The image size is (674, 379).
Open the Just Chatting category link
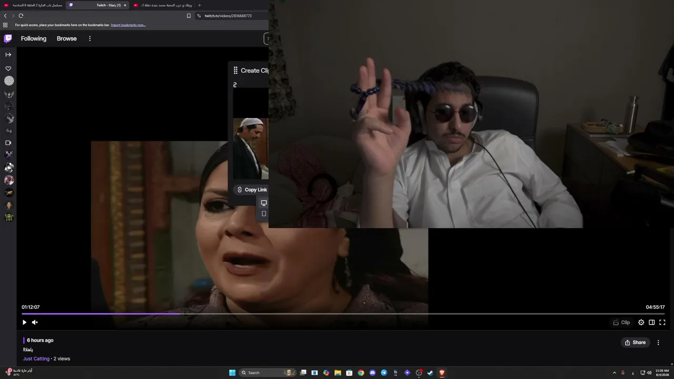coord(36,358)
